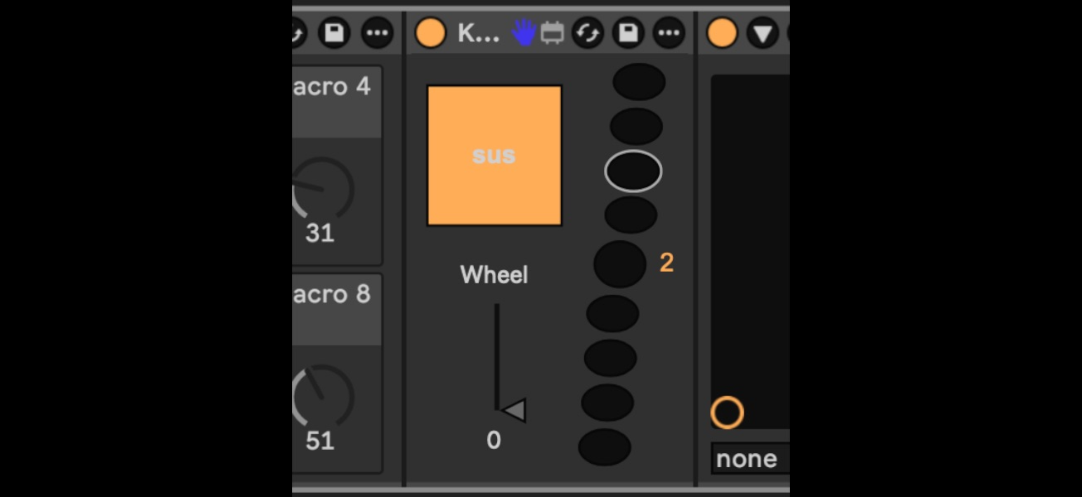Click the topmost black oval pad
1082x497 pixels.
tap(639, 82)
